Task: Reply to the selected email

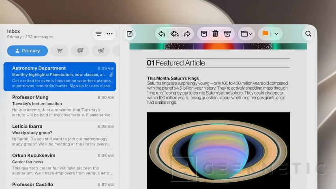Action: pos(162,34)
